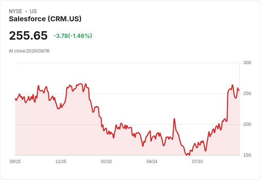Viewport: 261px width, 180px height.
Task: Click the 300 price axis label
Action: [x=247, y=63]
